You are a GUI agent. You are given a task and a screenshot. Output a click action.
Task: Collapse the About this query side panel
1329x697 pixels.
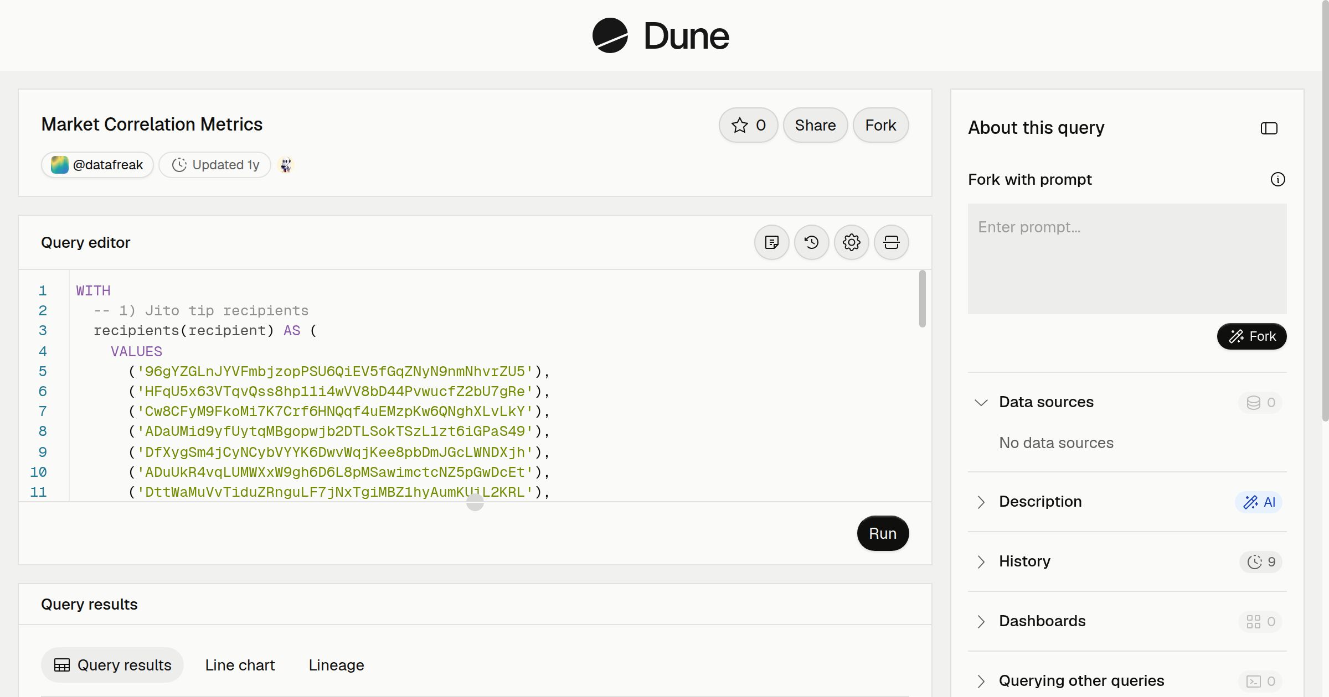(1269, 128)
